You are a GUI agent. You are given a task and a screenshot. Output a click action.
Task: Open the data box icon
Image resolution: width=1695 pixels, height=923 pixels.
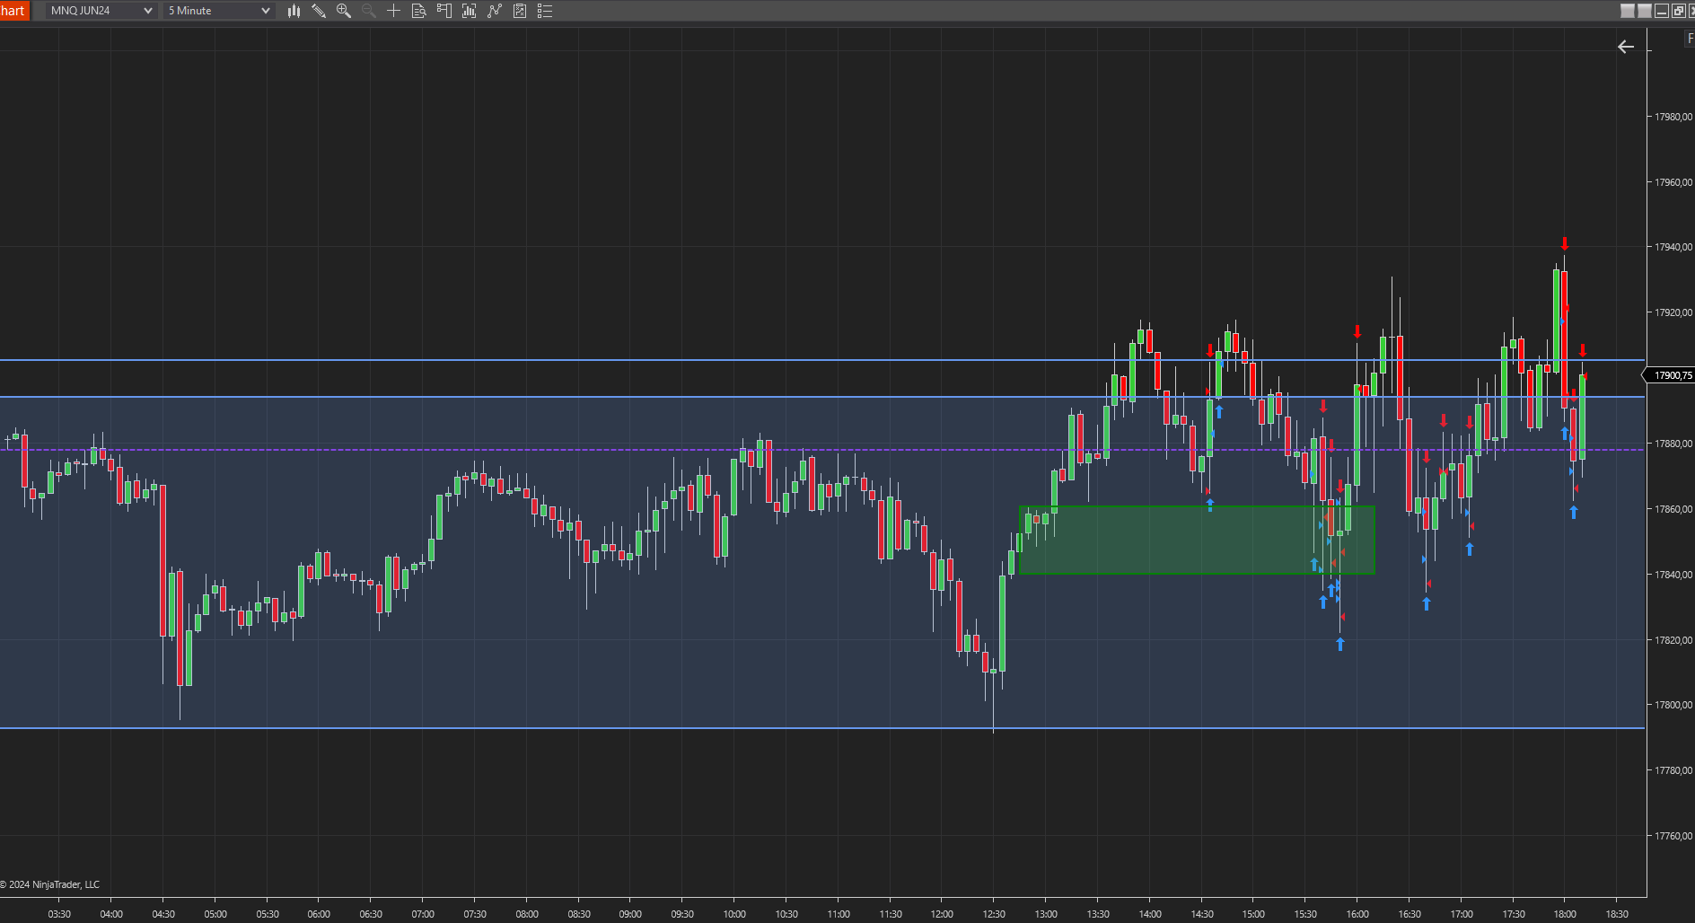tap(418, 11)
